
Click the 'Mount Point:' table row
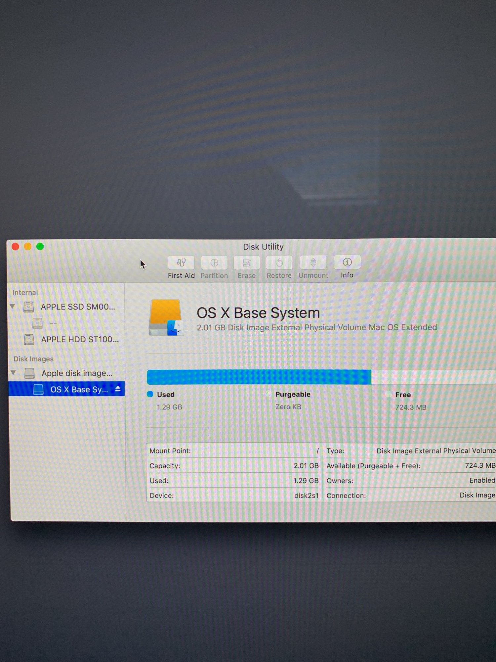pyautogui.click(x=234, y=451)
